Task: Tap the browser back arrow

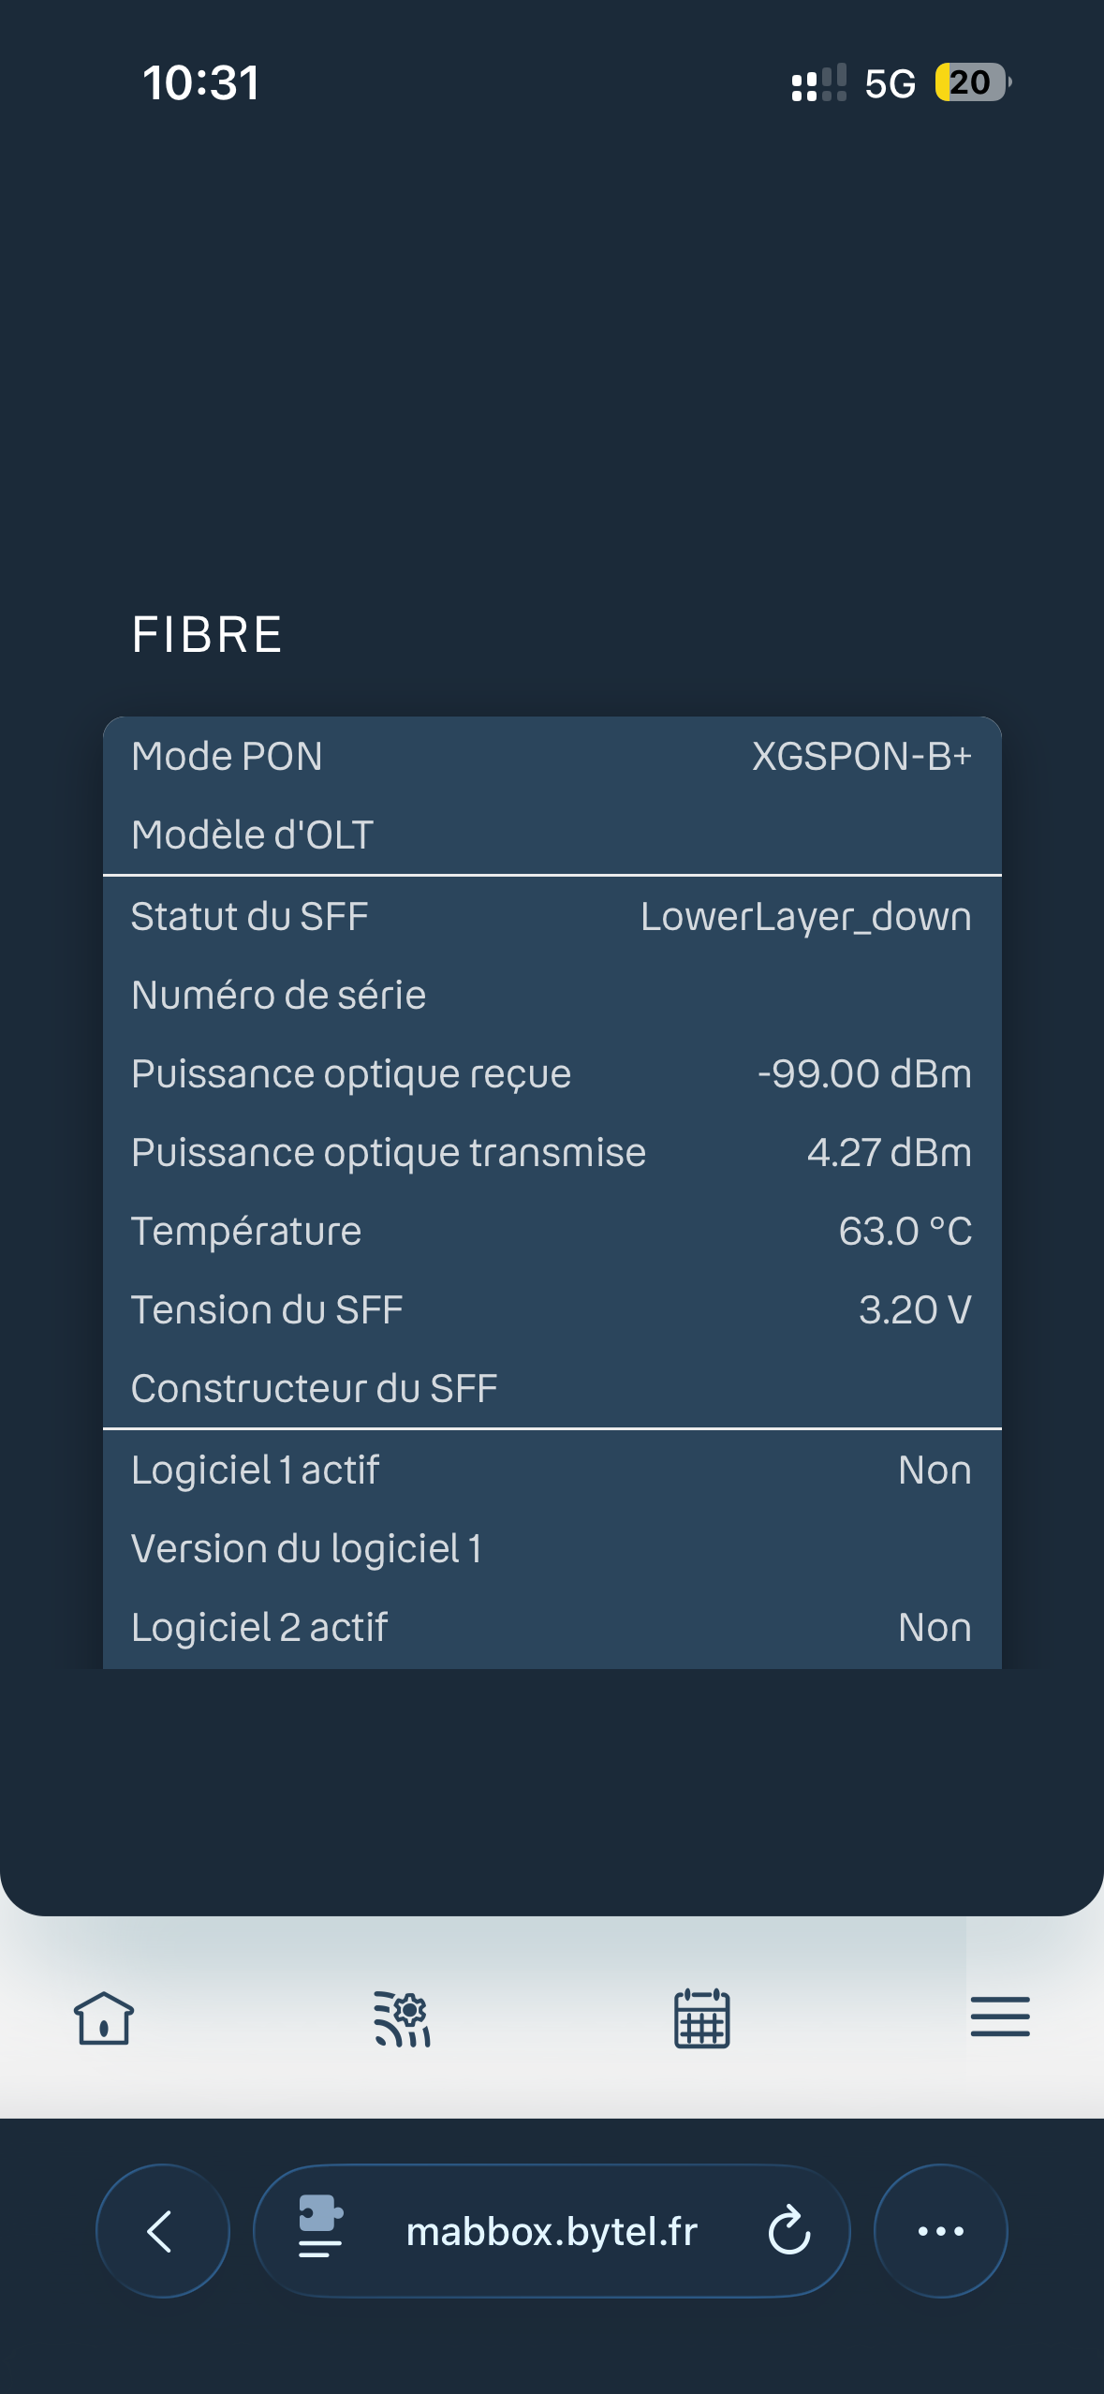Action: click(x=163, y=2231)
